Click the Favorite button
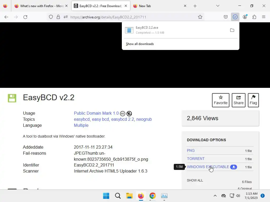Screen dimensions: 270x202 tap(221, 100)
